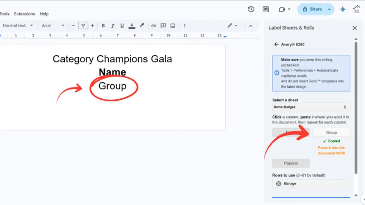Toggle underline formatting
This screenshot has width=365, height=205.
tap(122, 25)
